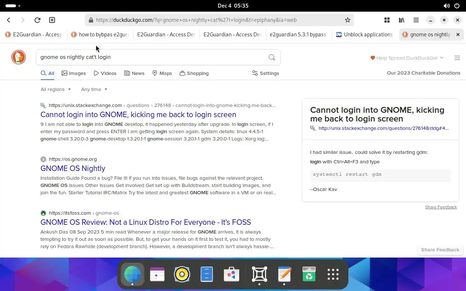The image size is (466, 291).
Task: Click the itsfoss.com result favicon
Action: 43,213
